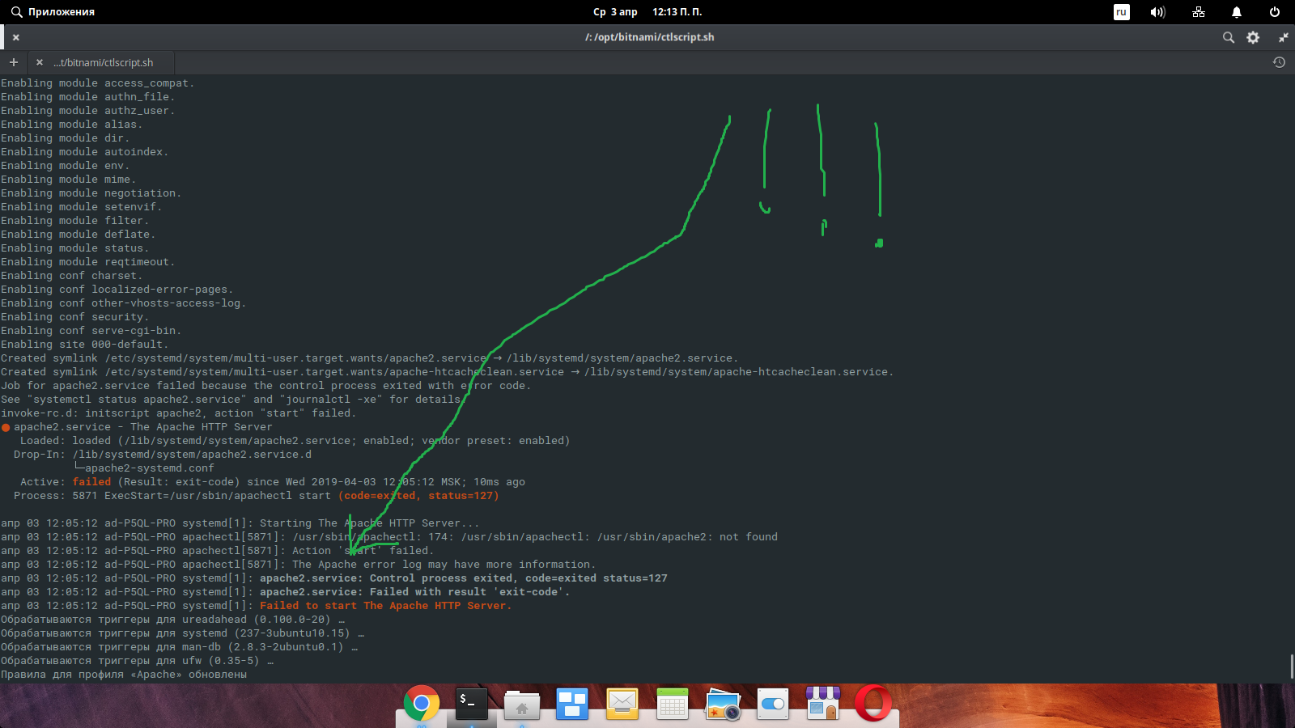Open the date and time indicator
1295x728 pixels.
647,12
